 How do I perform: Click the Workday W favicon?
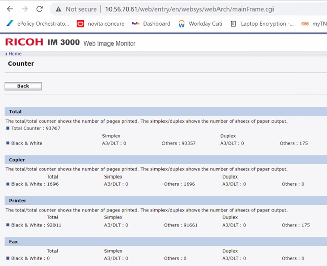(182, 24)
